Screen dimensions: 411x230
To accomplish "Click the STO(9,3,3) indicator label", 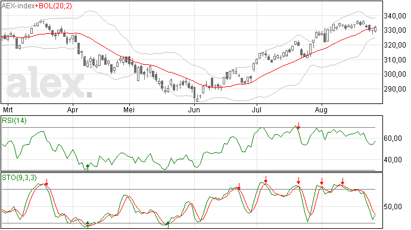I will 19,178.
